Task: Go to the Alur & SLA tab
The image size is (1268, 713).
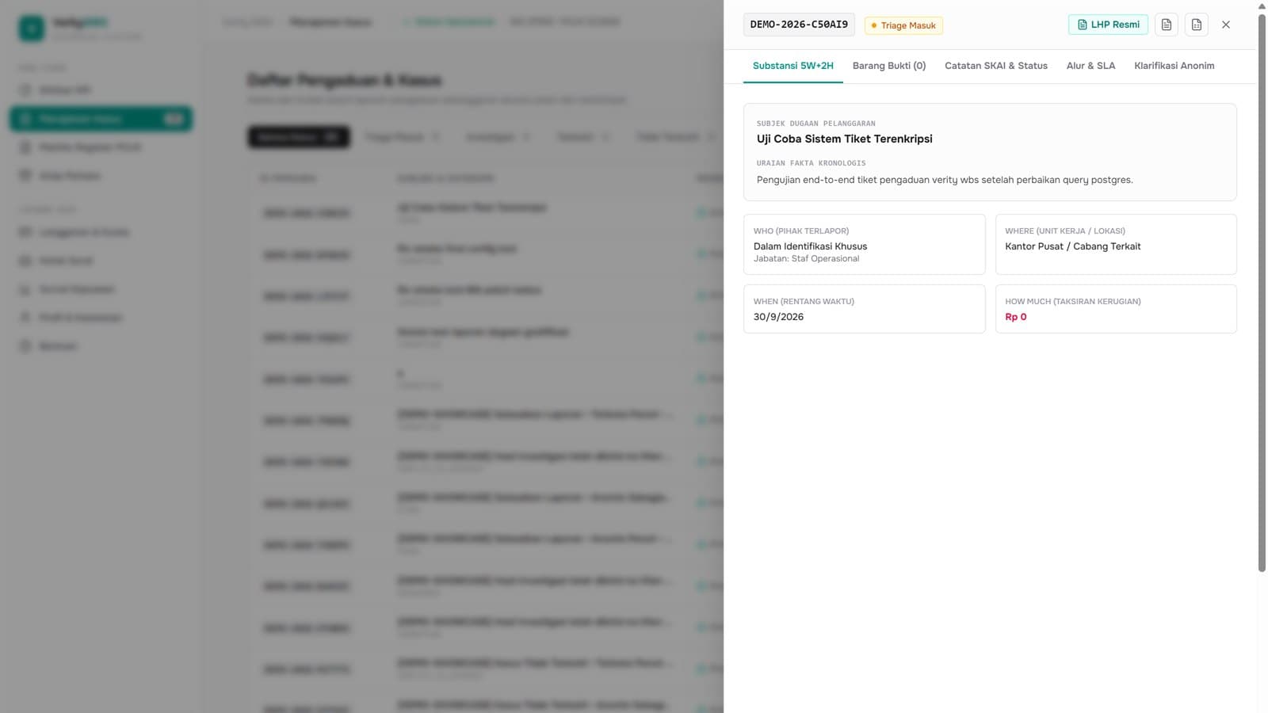Action: [x=1090, y=66]
